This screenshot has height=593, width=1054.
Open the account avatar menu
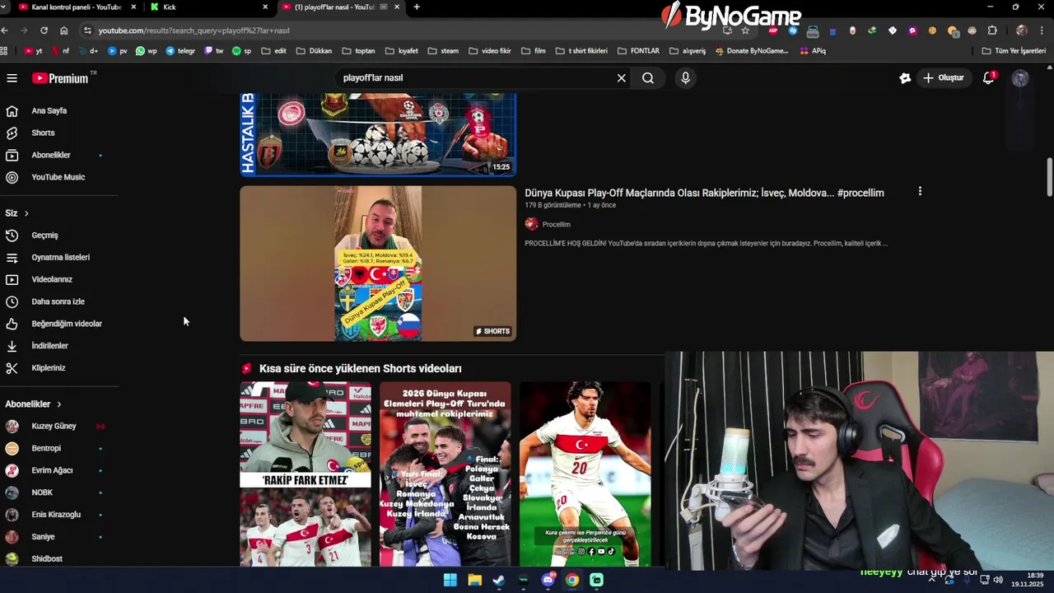pos(1020,78)
